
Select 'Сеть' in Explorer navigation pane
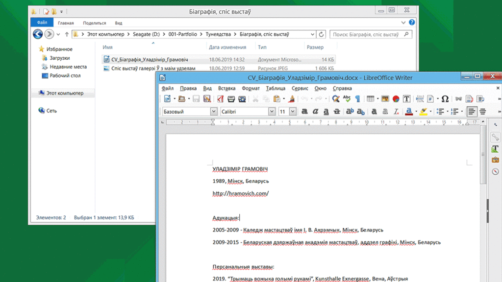[x=51, y=111]
